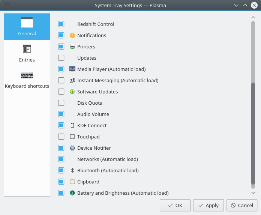Enable the Touchpad checkbox

point(61,137)
